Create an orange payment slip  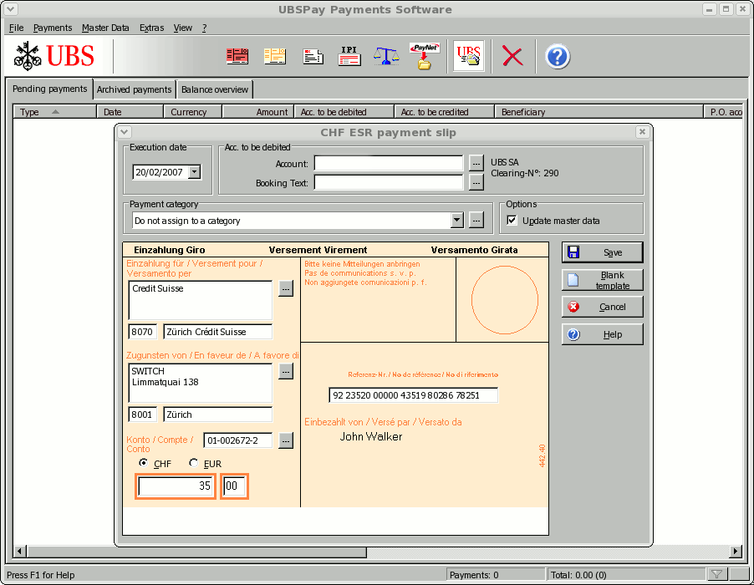275,55
